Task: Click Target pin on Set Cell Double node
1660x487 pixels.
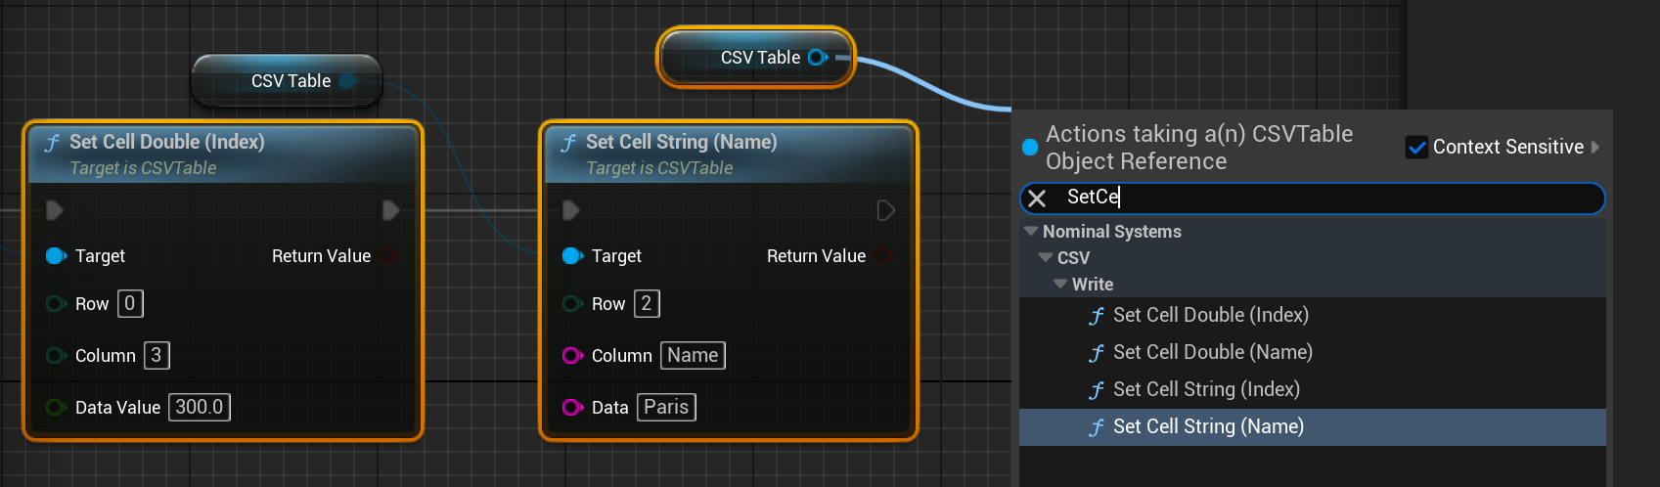Action: [x=56, y=256]
